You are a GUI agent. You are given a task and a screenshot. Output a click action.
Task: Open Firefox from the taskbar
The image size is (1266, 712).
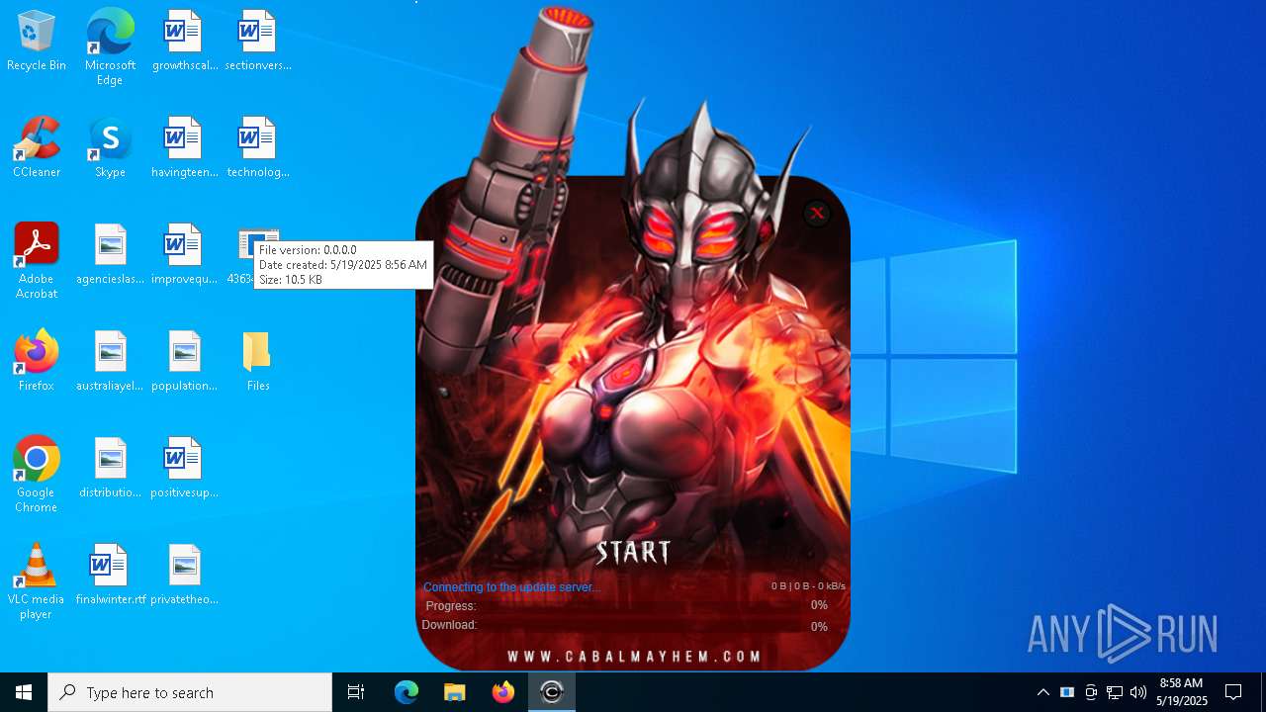point(503,692)
